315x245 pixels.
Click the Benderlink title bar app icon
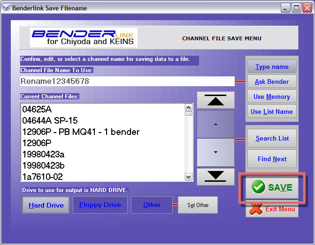click(6, 8)
